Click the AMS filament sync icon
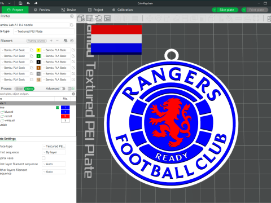Screen dimensions: 271x203 [x=65, y=41]
